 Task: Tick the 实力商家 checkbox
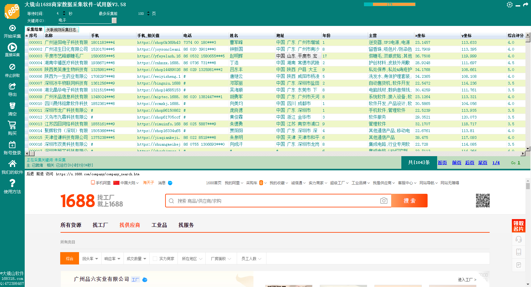coord(155,259)
